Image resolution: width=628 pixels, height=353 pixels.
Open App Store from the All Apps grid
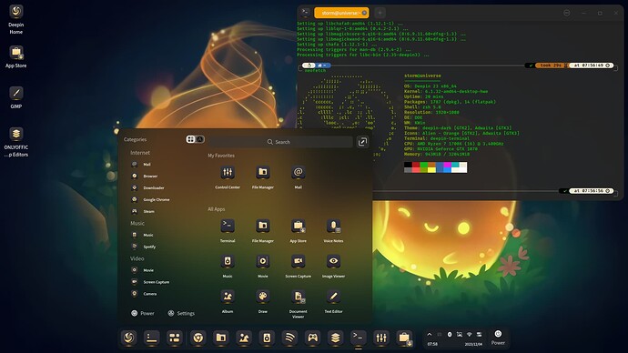point(298,226)
